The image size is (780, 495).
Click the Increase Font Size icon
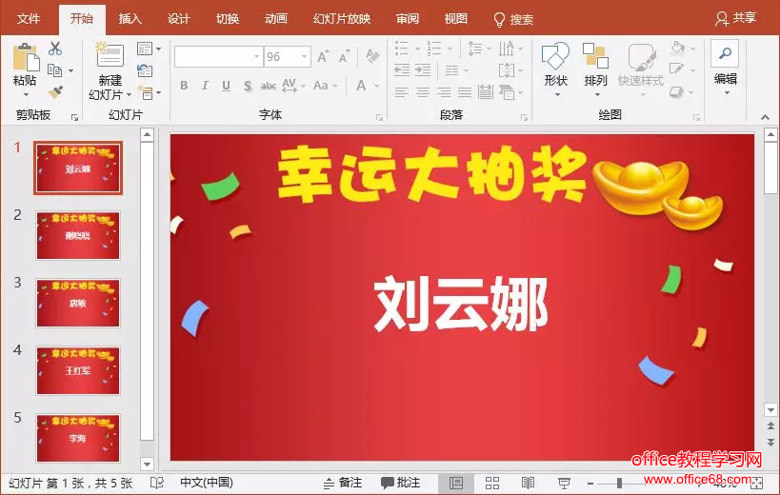click(x=323, y=57)
